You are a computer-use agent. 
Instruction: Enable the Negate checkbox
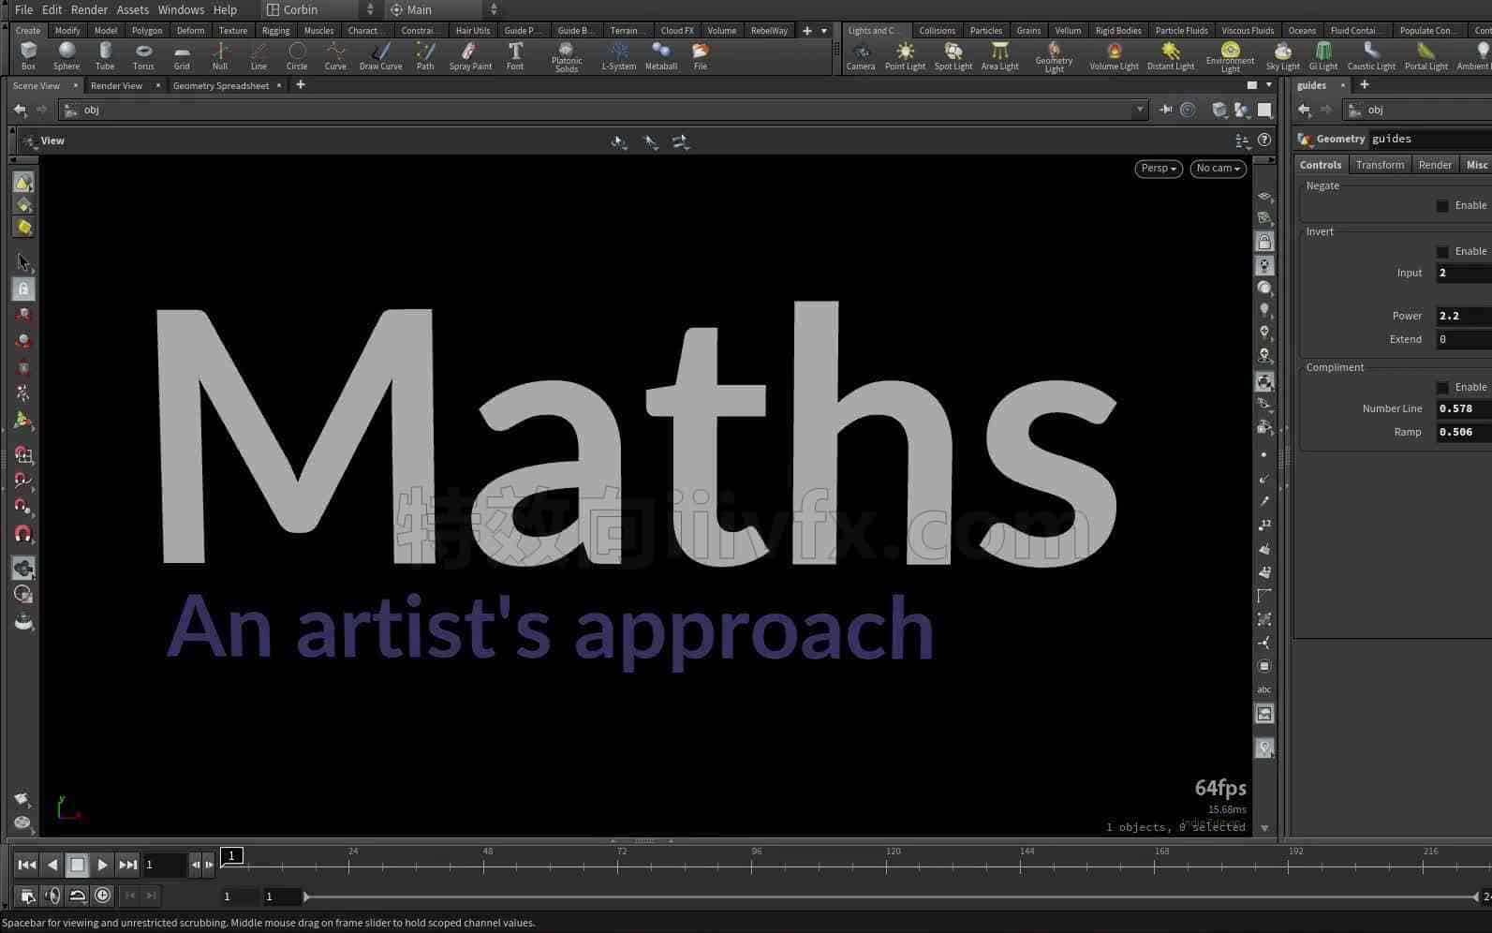pos(1442,205)
